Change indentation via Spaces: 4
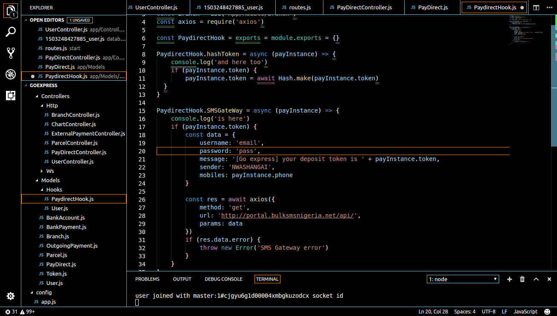This screenshot has height=316, width=557. click(x=465, y=312)
